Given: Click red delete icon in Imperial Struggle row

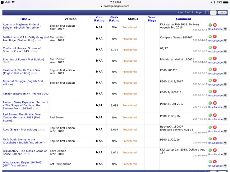Looking at the screenshot, I should tap(215, 81).
